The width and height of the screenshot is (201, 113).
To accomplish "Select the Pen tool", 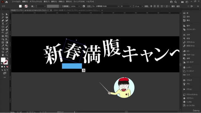I will [3, 20].
